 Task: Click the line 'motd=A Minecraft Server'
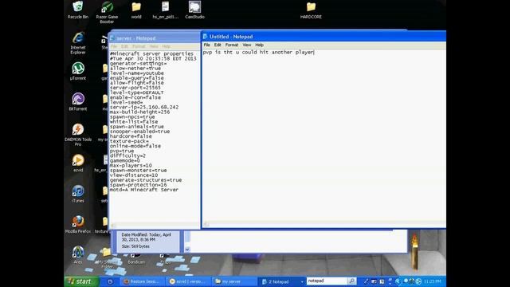pyautogui.click(x=144, y=190)
